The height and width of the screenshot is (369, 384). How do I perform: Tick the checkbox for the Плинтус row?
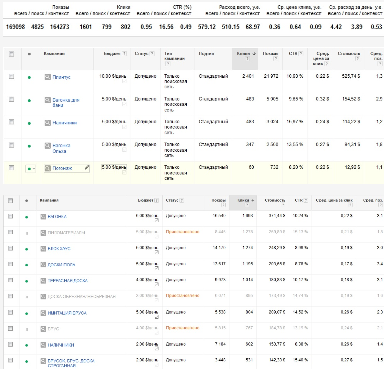tap(11, 76)
